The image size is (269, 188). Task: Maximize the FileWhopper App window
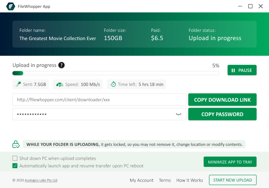pyautogui.click(x=250, y=6)
